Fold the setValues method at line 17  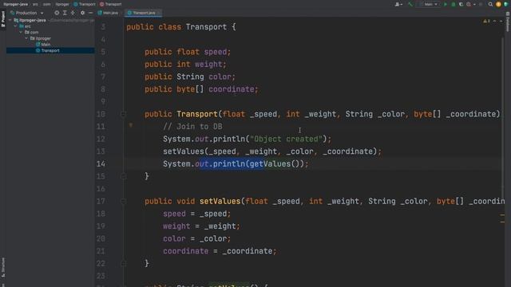pos(123,202)
